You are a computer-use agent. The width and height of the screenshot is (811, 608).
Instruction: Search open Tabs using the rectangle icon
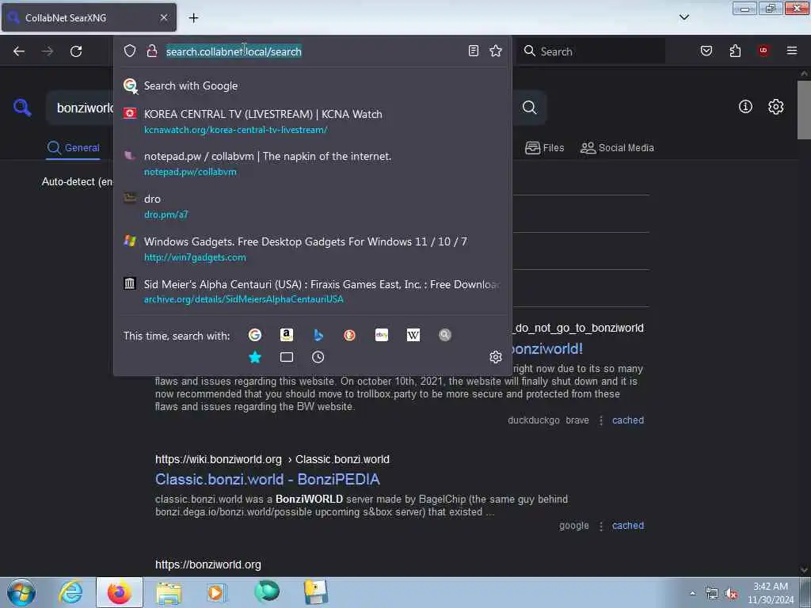(x=287, y=357)
